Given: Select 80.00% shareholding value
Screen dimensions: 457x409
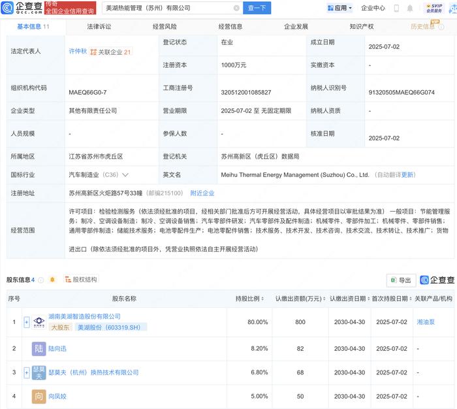Looking at the screenshot, I should tap(258, 322).
